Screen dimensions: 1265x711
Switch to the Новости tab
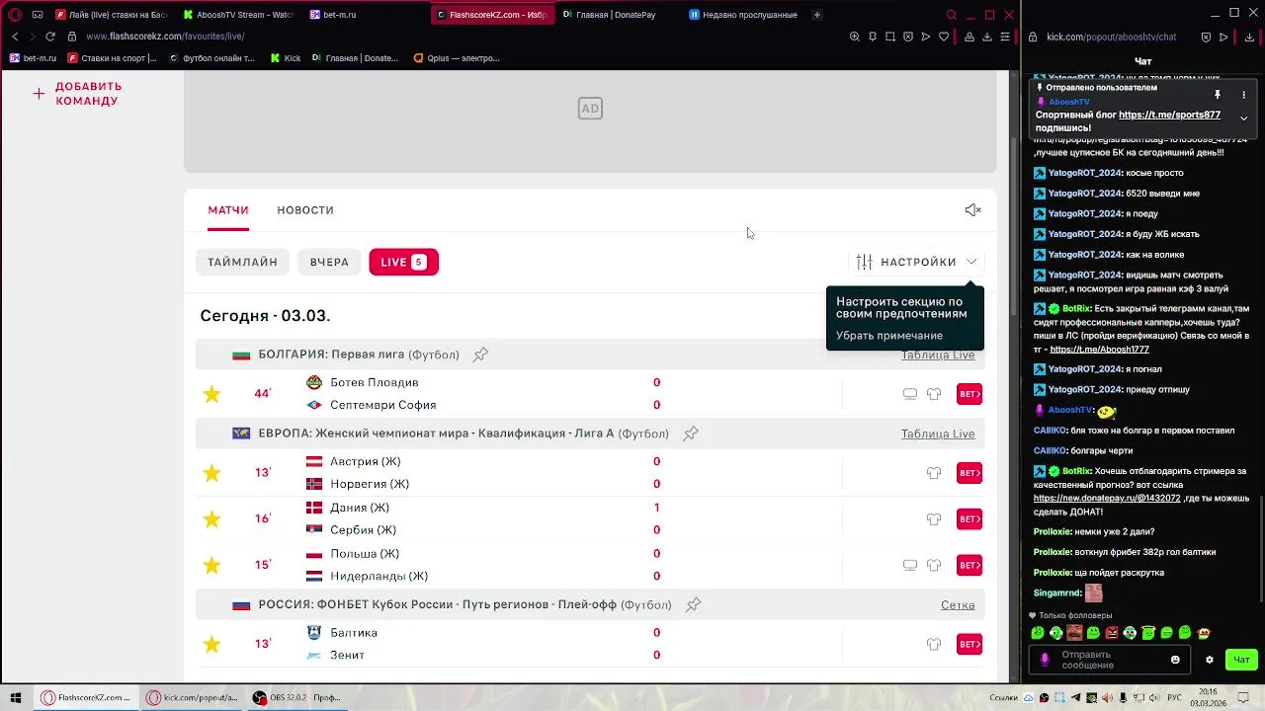[305, 210]
